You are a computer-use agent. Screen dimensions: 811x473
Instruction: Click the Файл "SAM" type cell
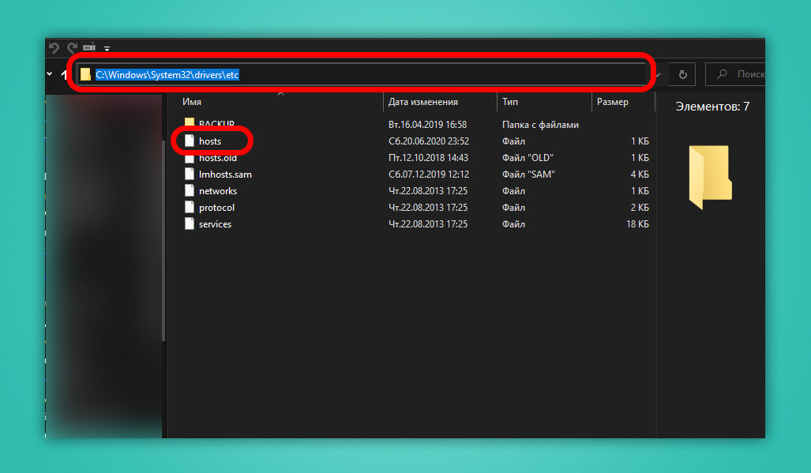(x=528, y=175)
